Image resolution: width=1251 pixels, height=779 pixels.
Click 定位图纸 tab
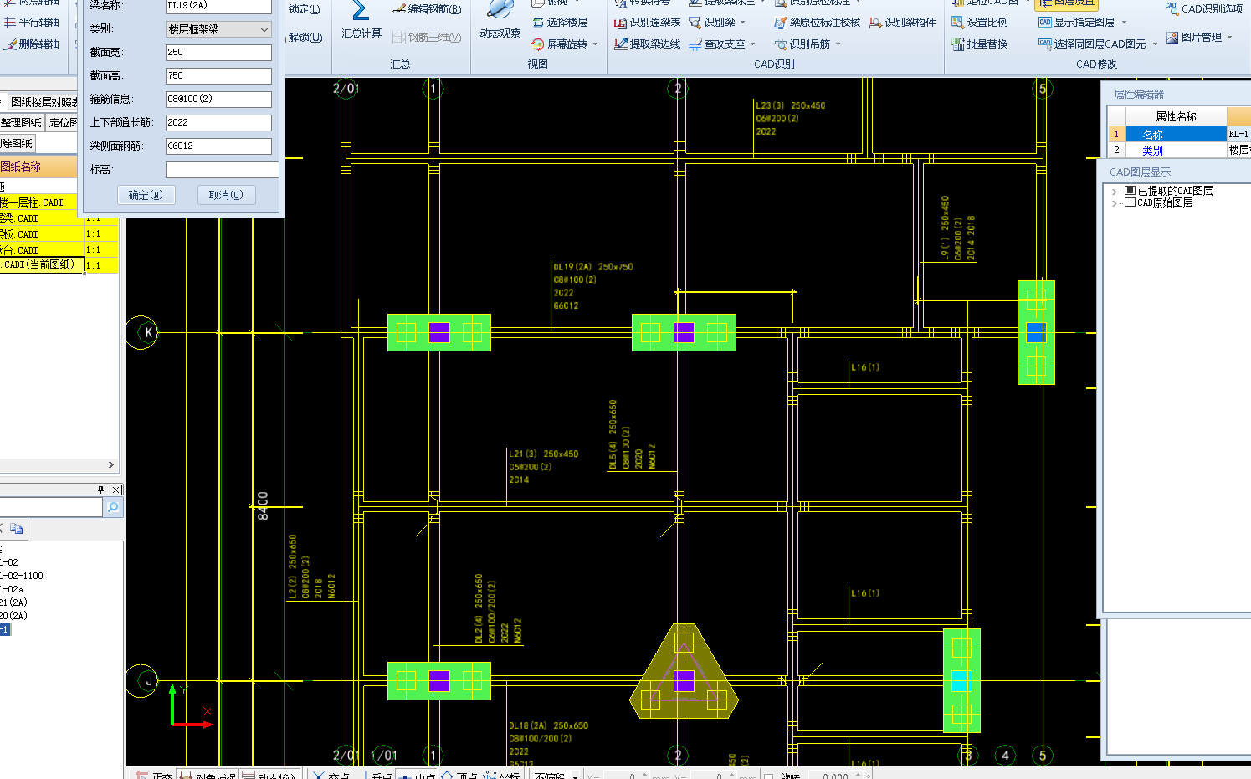(62, 122)
